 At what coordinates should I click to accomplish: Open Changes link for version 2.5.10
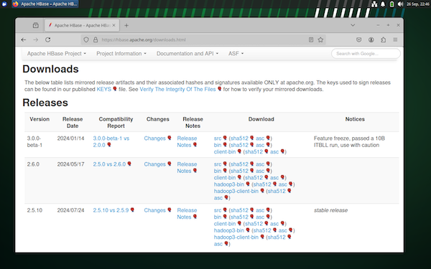point(154,210)
